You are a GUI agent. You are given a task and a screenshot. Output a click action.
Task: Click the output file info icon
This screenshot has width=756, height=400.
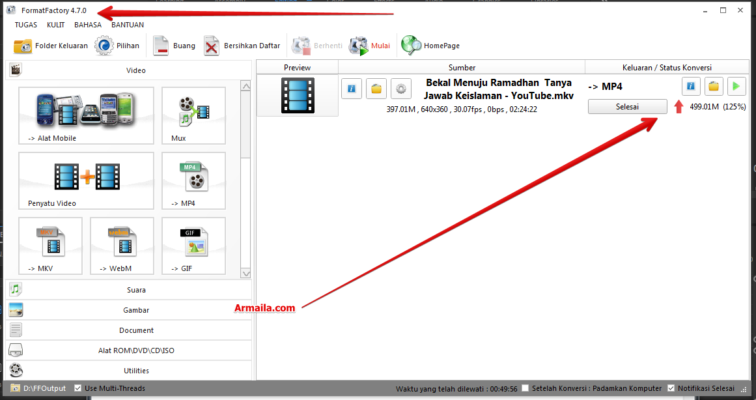click(691, 87)
